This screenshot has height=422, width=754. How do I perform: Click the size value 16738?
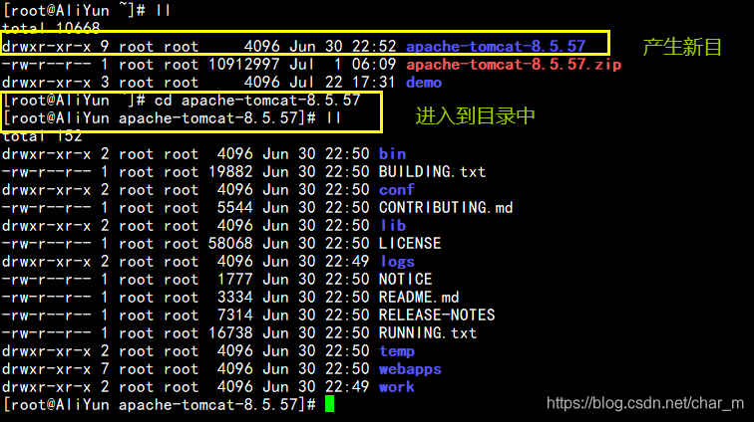230,333
